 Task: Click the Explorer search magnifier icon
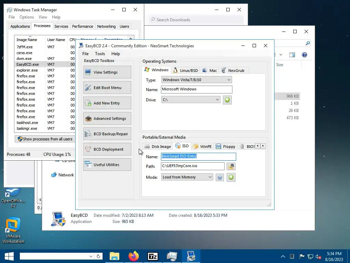308,43
